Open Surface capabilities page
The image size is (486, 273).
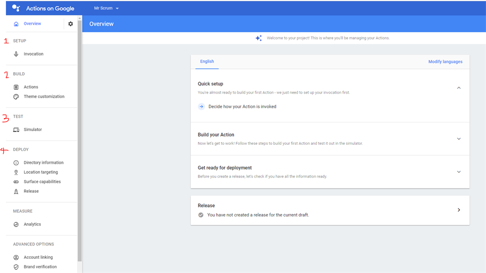(x=42, y=181)
